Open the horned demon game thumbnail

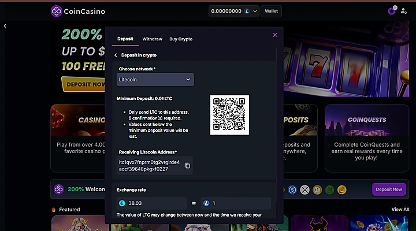[319, 223]
